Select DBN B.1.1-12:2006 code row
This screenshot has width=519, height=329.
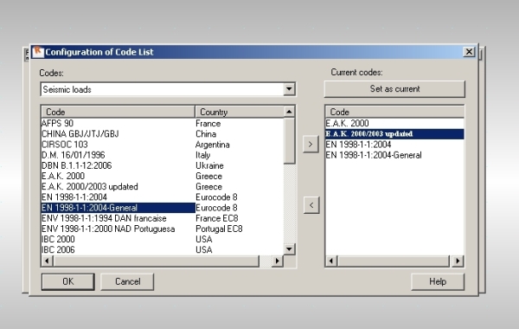click(119, 165)
